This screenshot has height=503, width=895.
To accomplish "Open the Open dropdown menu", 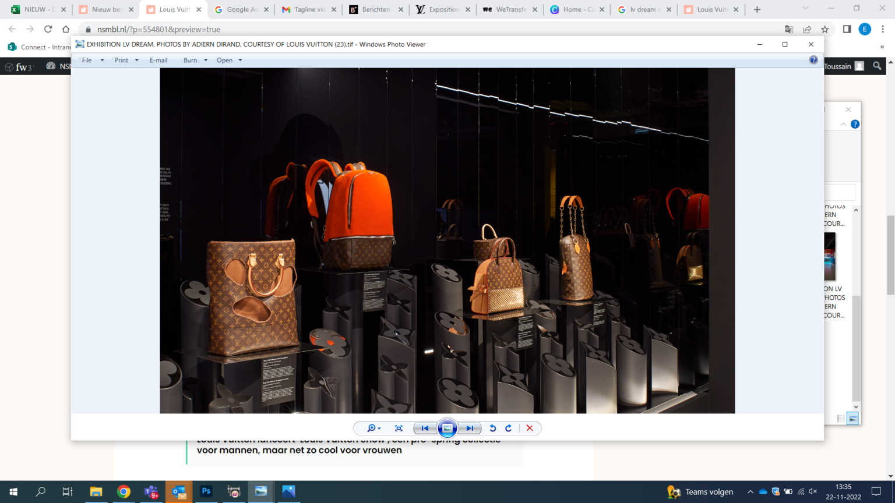I will tap(229, 60).
